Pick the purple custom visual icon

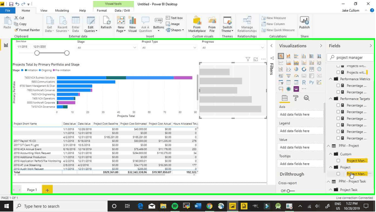296,89
